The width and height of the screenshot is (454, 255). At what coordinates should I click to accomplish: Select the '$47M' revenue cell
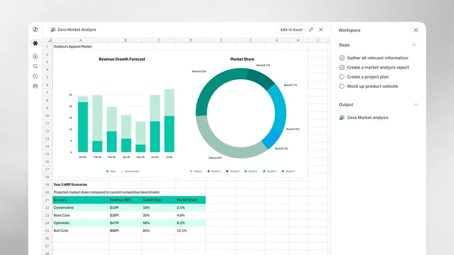pos(125,223)
